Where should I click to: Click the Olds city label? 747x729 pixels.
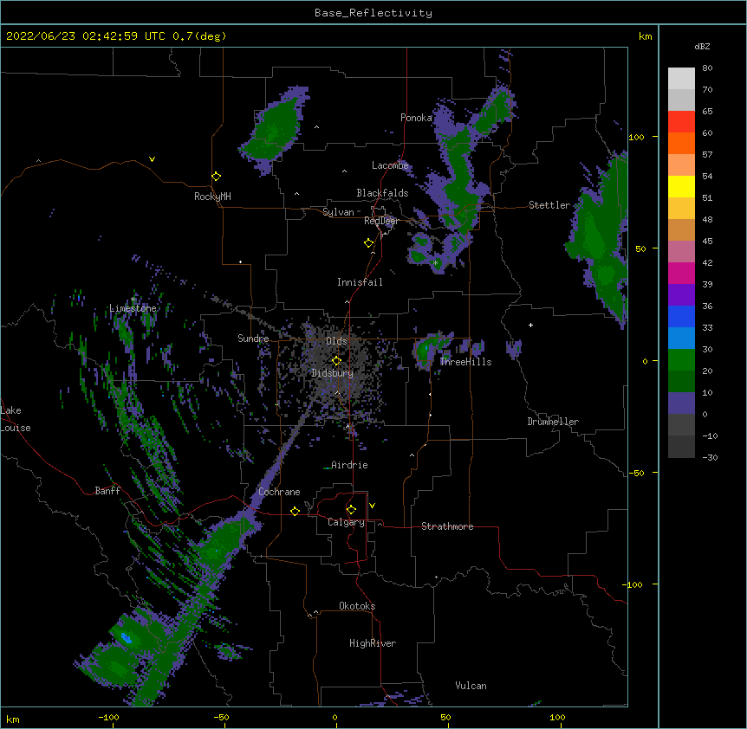click(336, 341)
